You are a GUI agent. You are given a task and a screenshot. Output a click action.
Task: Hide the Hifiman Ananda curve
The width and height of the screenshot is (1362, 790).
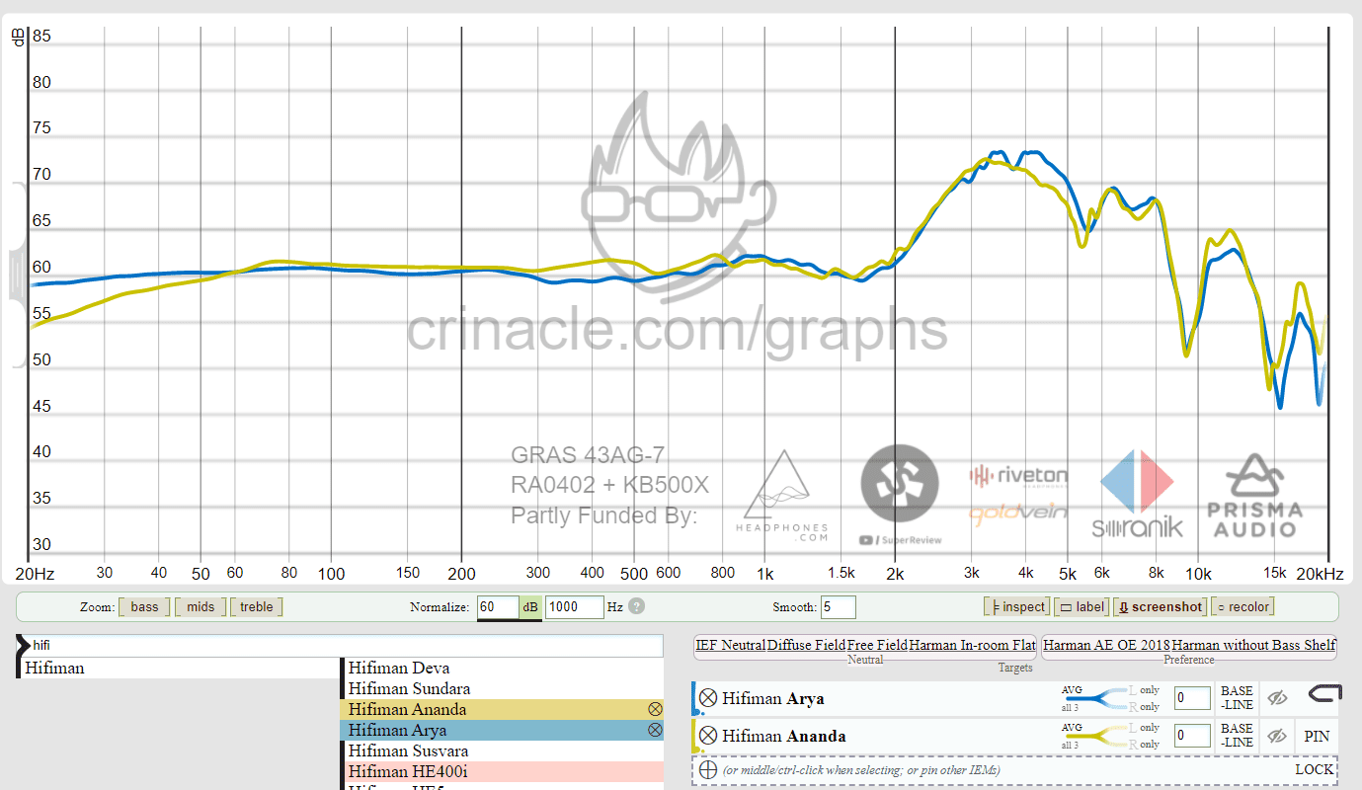[x=1277, y=736]
